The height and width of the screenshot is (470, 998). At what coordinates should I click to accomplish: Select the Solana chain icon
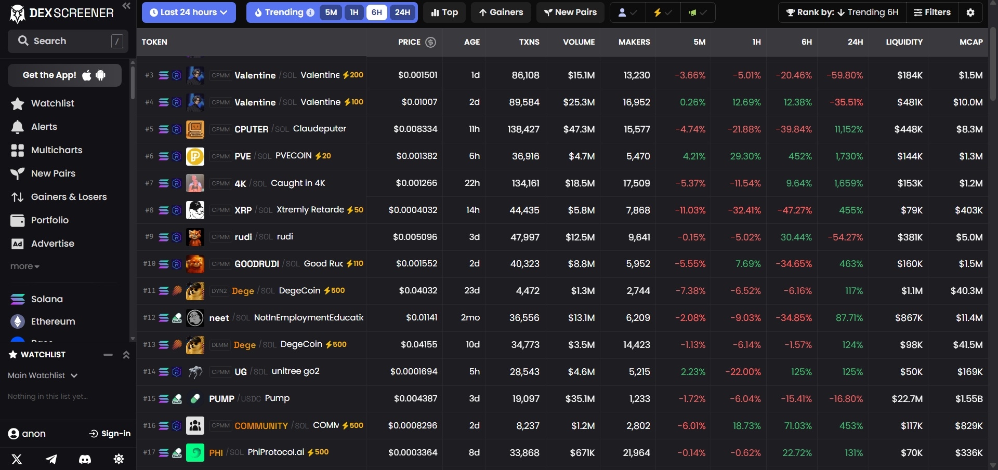tap(18, 299)
